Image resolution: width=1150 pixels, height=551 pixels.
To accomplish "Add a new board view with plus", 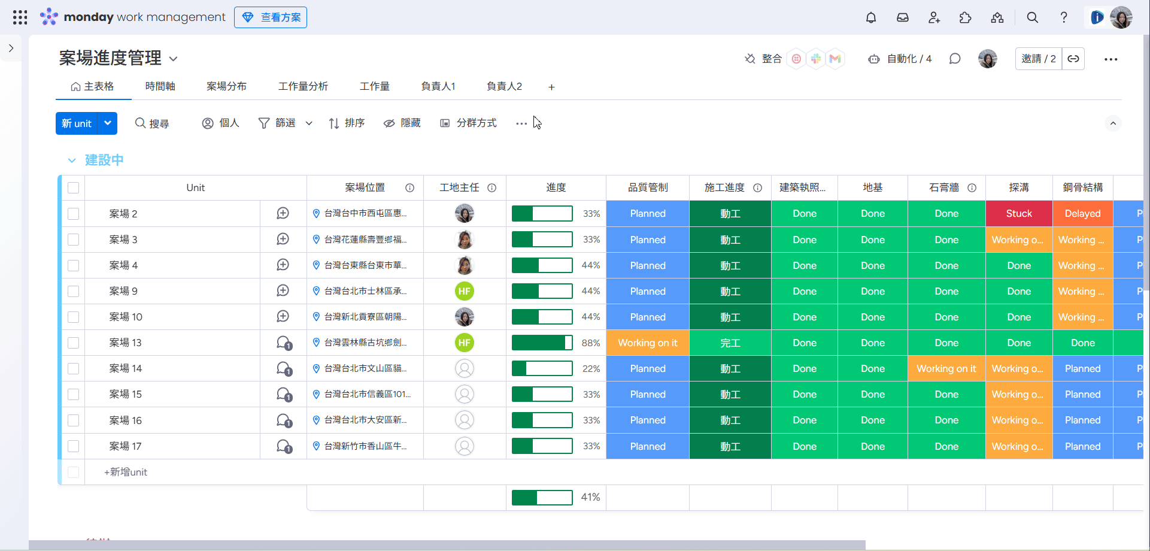I will pos(551,87).
